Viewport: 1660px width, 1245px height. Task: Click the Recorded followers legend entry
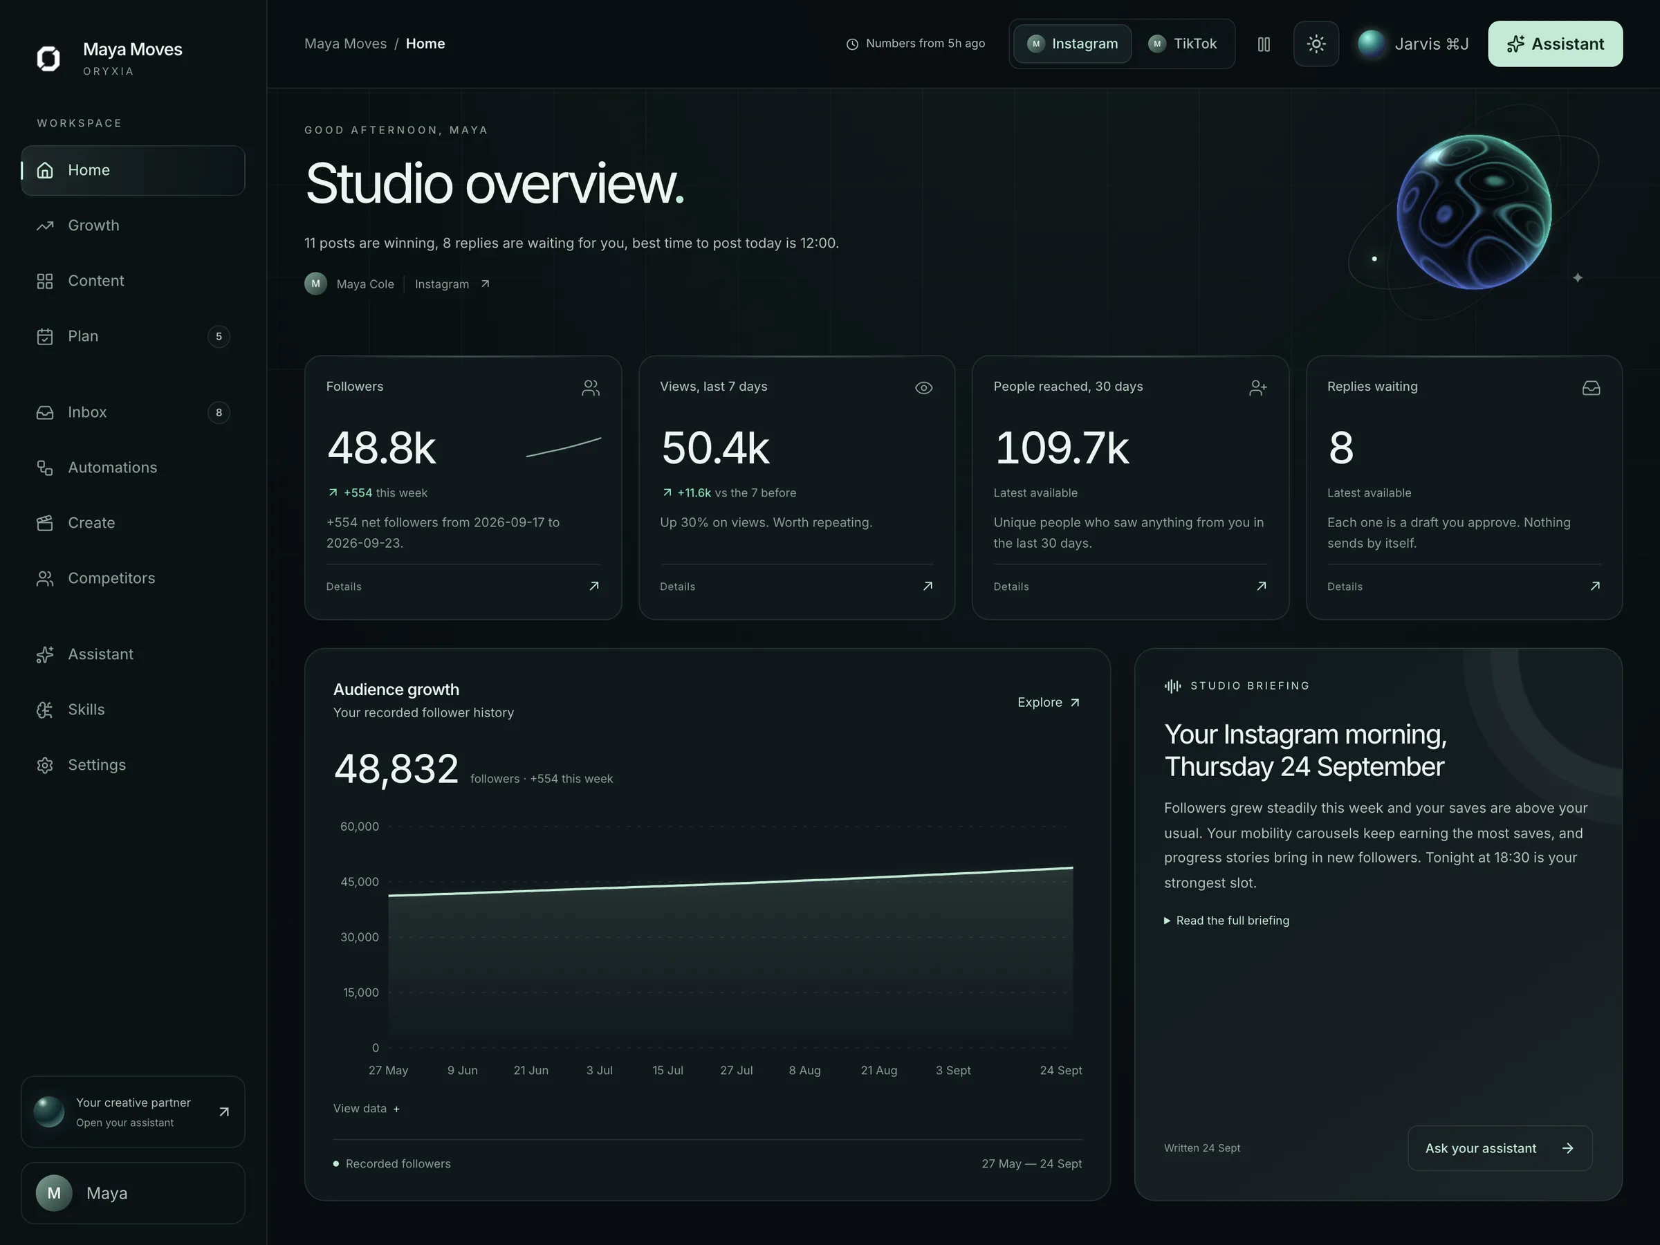pos(391,1164)
